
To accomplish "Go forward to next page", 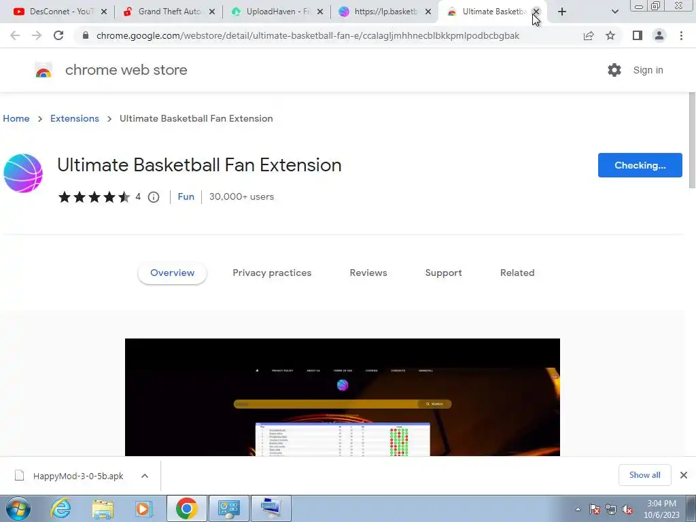I will point(37,35).
